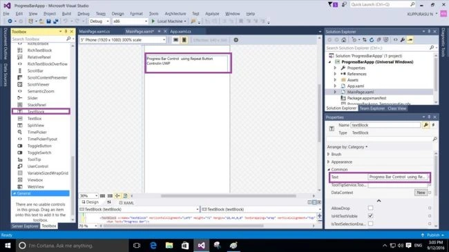Click the property events lightning icon
The width and height of the screenshot is (449, 252).
pos(433,125)
